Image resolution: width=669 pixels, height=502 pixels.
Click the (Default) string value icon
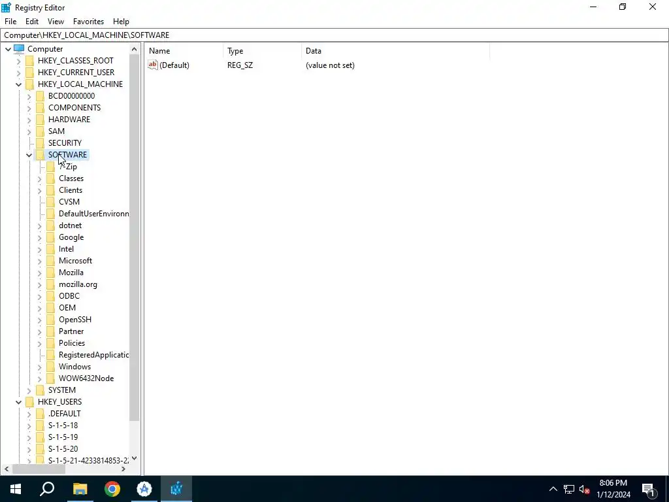pyautogui.click(x=153, y=65)
